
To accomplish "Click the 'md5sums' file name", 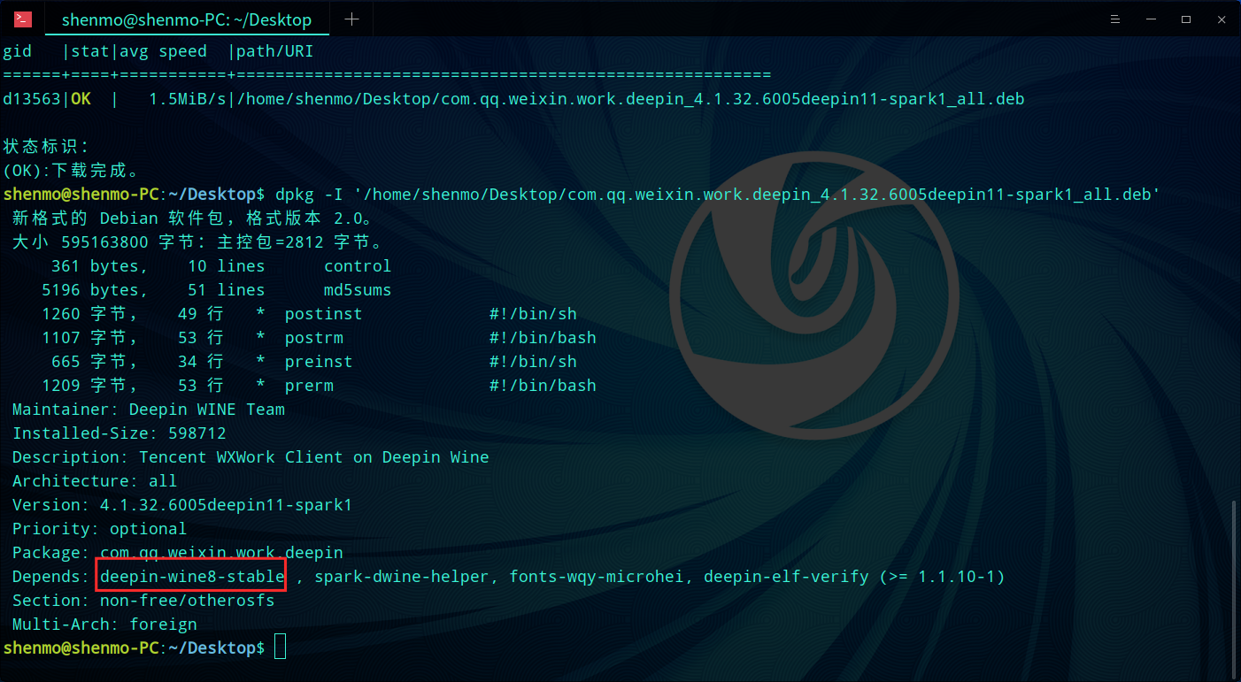I will pos(358,290).
